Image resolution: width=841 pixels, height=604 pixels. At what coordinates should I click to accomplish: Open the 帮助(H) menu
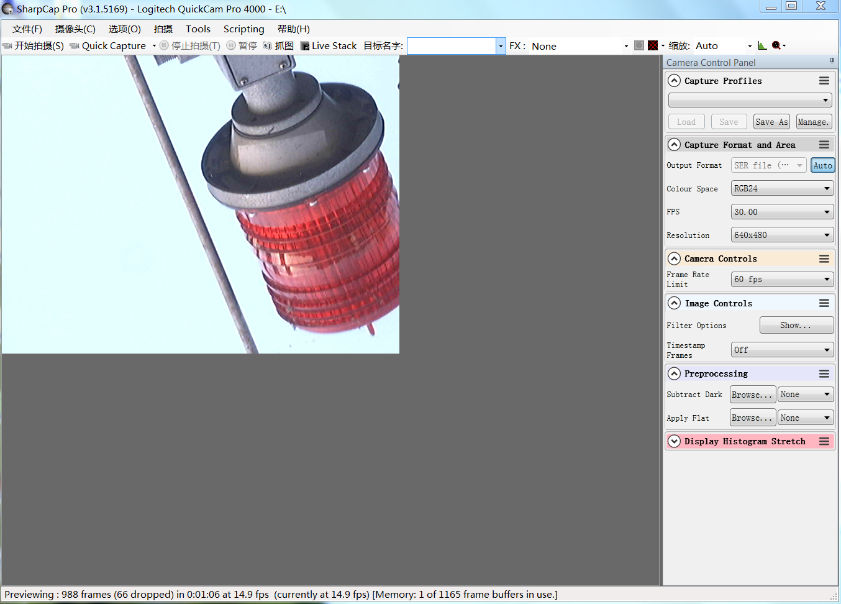(x=294, y=29)
